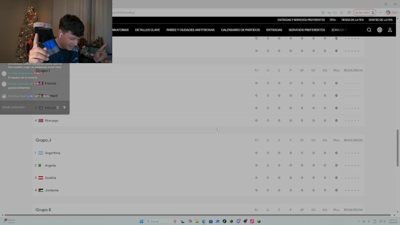The width and height of the screenshot is (400, 225).
Task: Open the FIFA site search icon
Action: (x=369, y=30)
